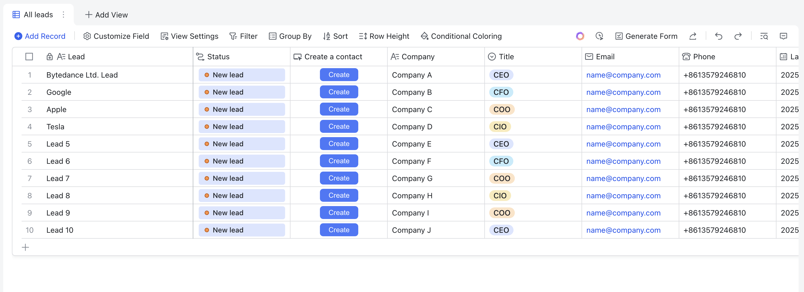Open the comments panel icon
Viewport: 804px width, 292px height.
click(783, 36)
